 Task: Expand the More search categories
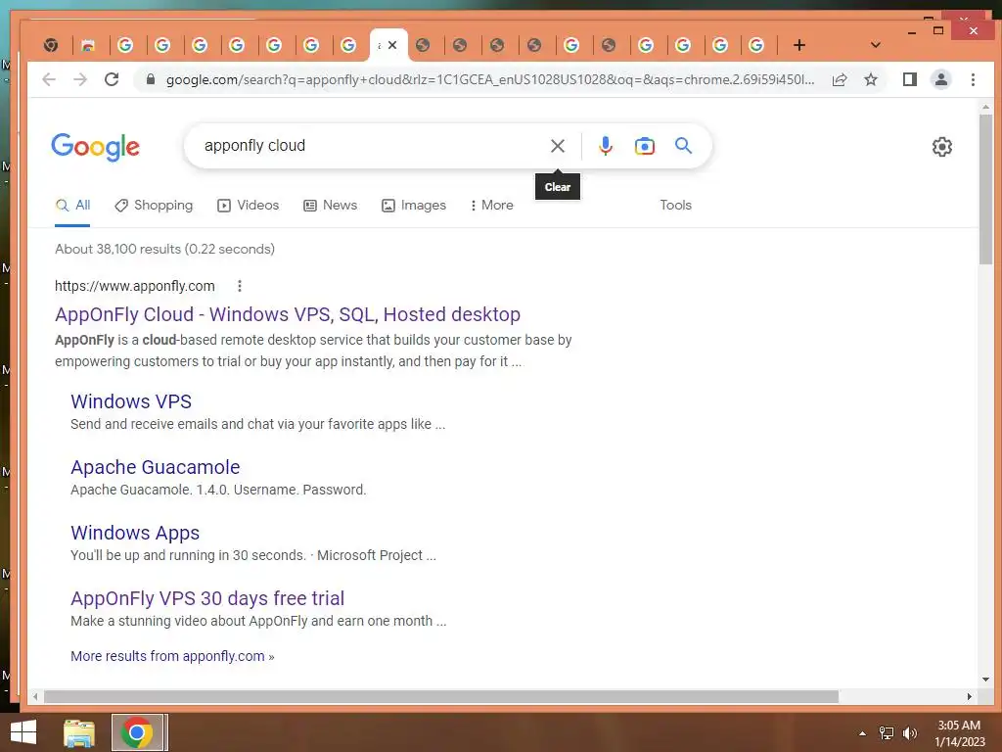[491, 206]
